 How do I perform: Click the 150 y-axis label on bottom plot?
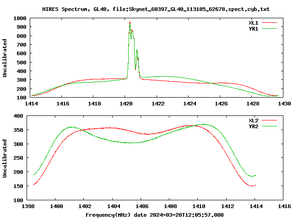point(18,186)
